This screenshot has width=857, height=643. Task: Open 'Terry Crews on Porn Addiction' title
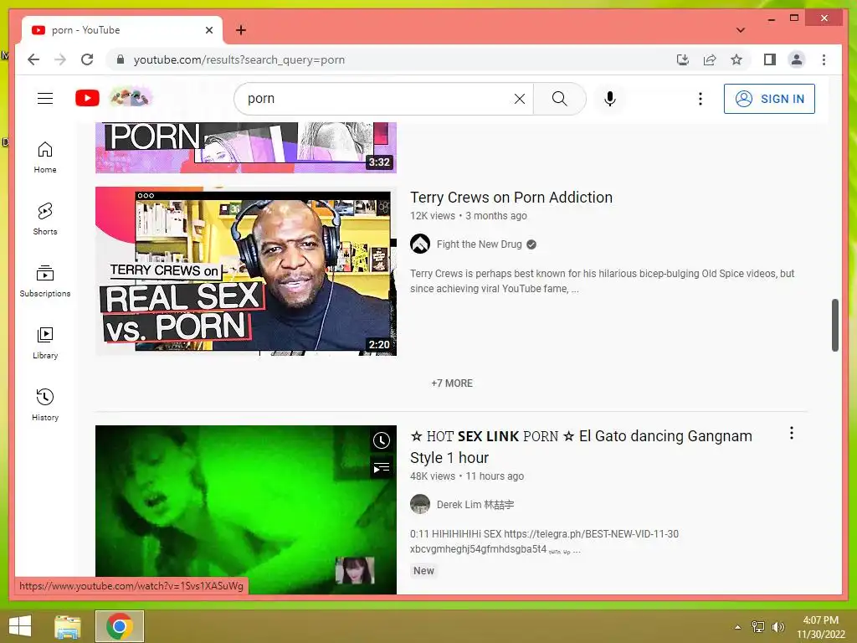[511, 198]
